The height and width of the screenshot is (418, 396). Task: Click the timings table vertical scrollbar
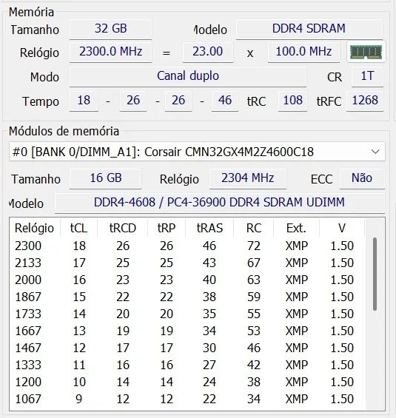point(375,274)
